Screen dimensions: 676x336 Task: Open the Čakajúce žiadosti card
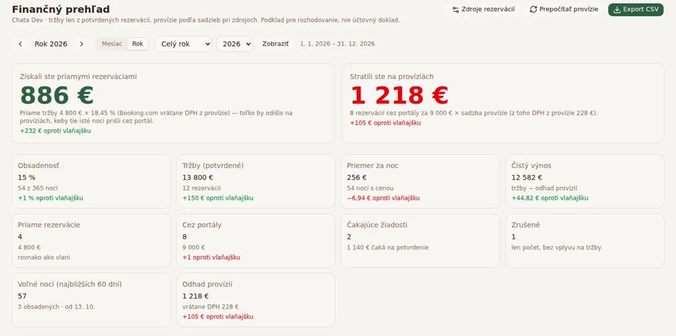[420, 240]
